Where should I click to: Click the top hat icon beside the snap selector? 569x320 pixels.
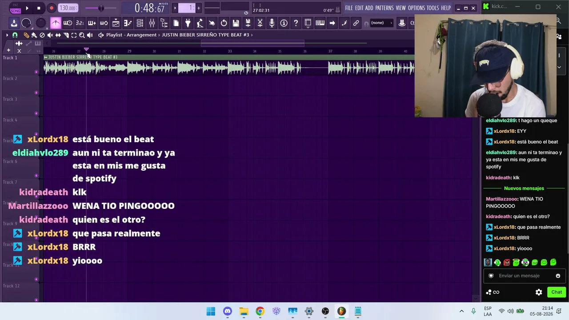click(x=402, y=23)
